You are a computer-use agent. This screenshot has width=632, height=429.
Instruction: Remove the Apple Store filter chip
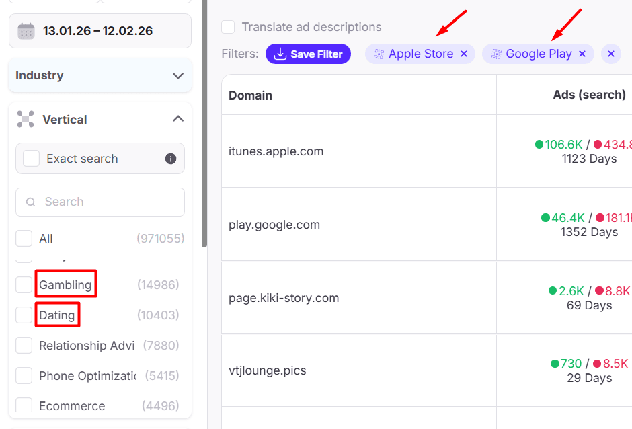pyautogui.click(x=464, y=54)
